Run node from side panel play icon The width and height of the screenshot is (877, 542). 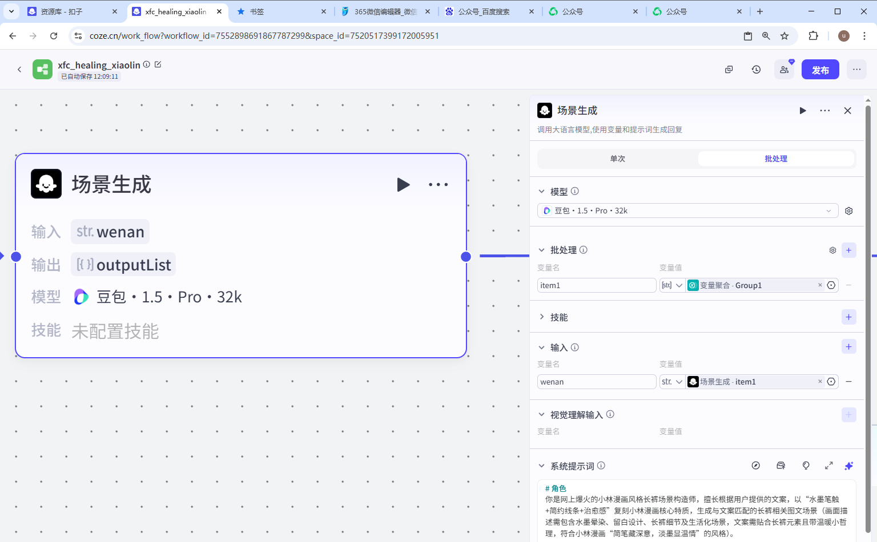point(803,111)
